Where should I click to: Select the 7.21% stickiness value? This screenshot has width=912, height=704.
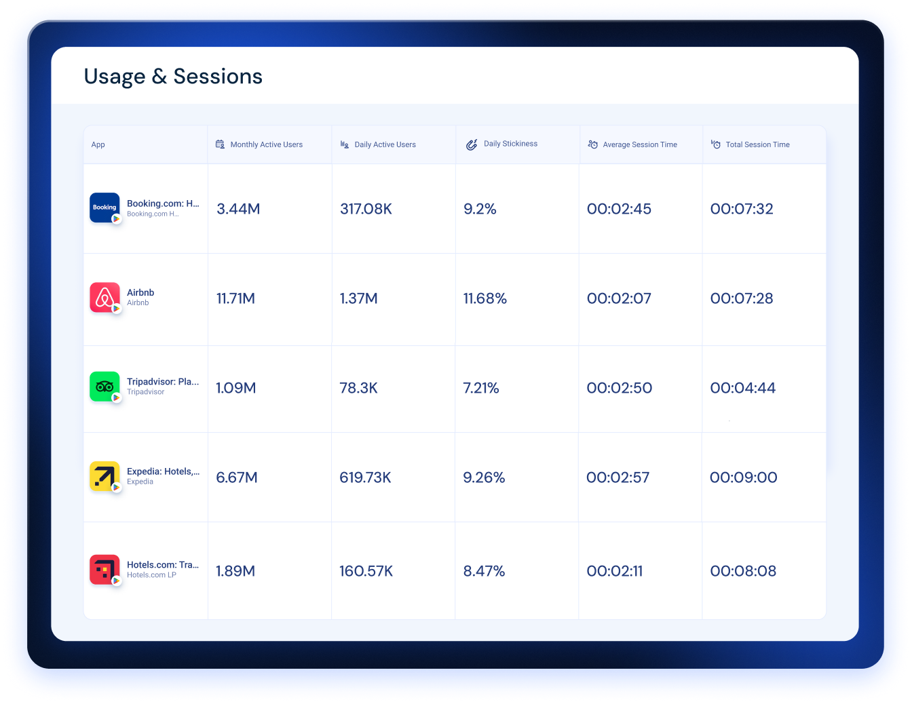tap(481, 388)
